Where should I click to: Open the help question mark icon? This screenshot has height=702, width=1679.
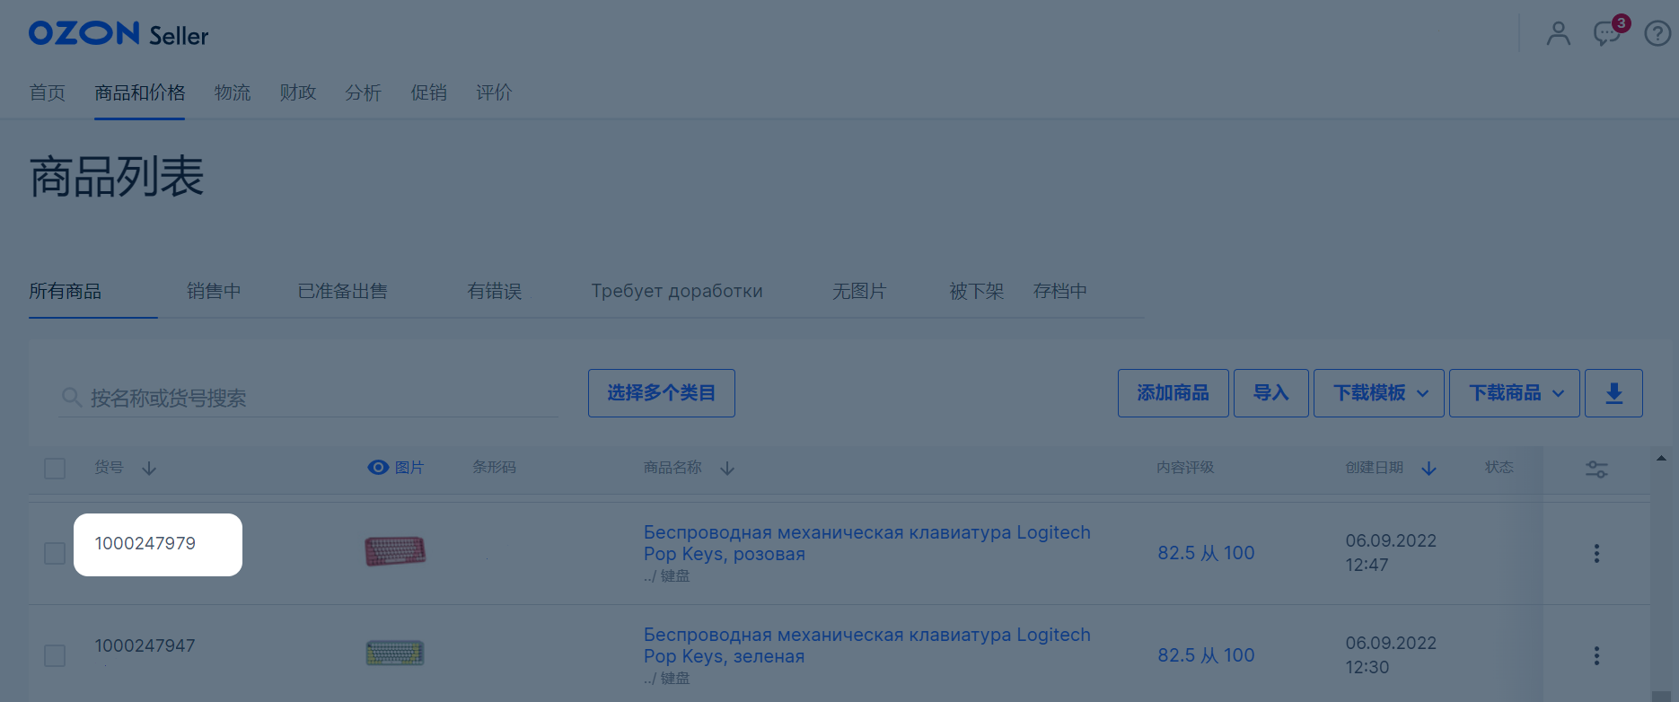[x=1657, y=34]
